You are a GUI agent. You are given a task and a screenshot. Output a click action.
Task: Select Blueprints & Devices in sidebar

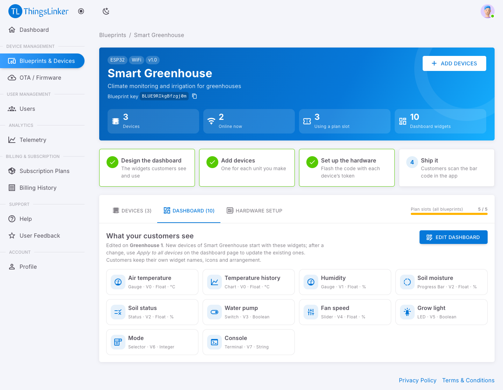(42, 61)
